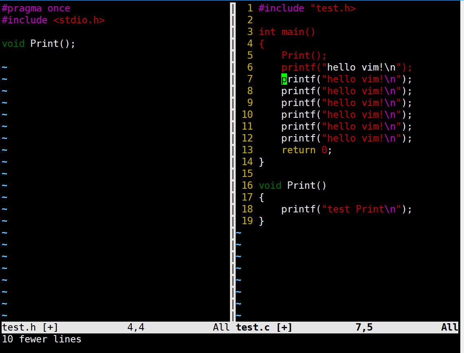Click the printf statement on line 7
This screenshot has width=464, height=353.
[347, 79]
